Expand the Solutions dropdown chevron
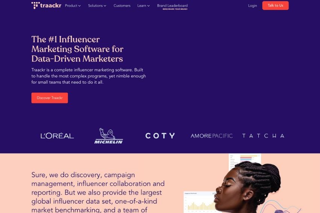 (x=105, y=6)
